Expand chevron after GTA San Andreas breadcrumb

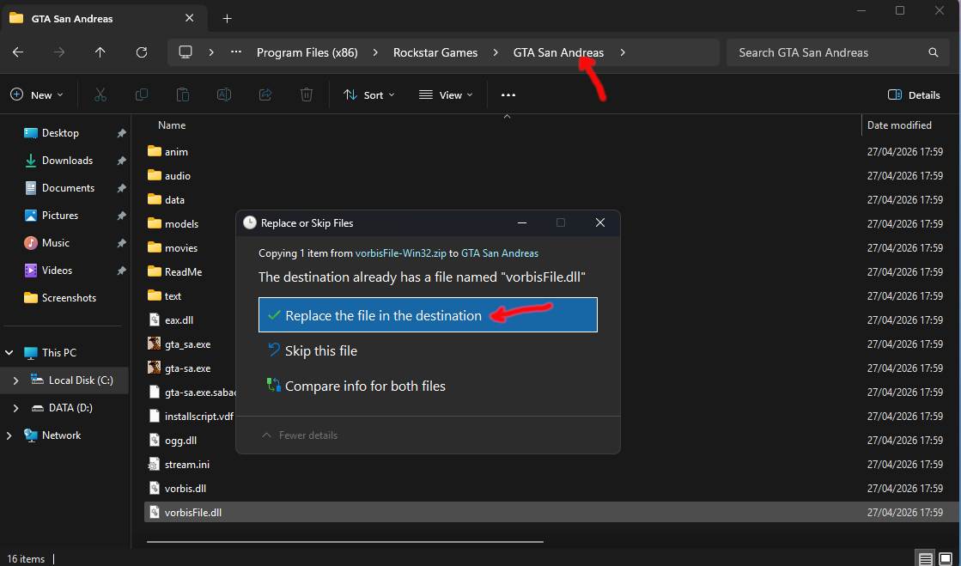(x=623, y=52)
